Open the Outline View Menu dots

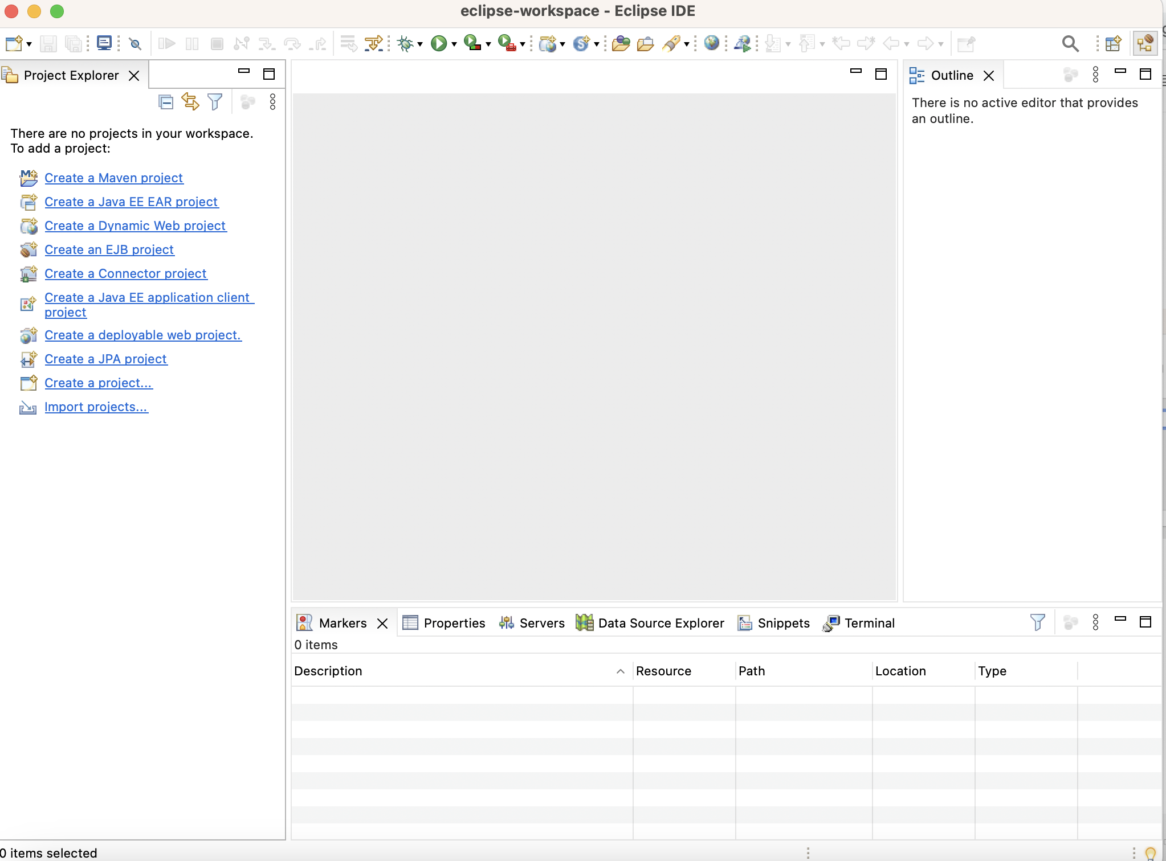coord(1095,75)
